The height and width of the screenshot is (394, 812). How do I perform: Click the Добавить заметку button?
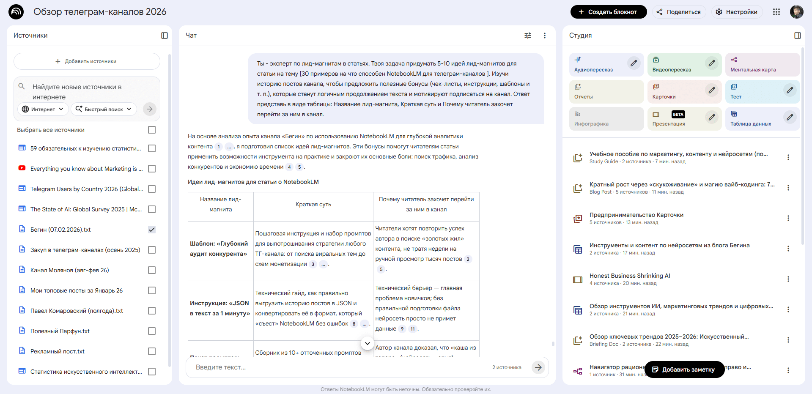click(684, 369)
